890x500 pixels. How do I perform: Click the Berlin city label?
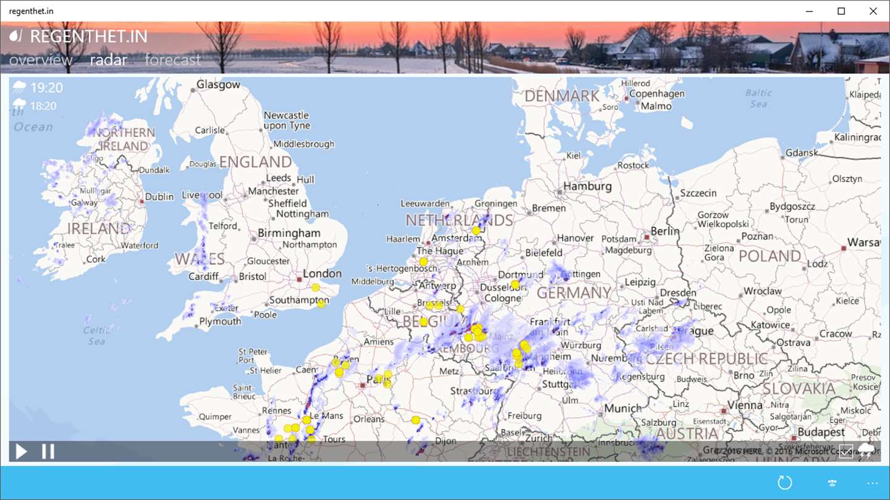pyautogui.click(x=665, y=231)
